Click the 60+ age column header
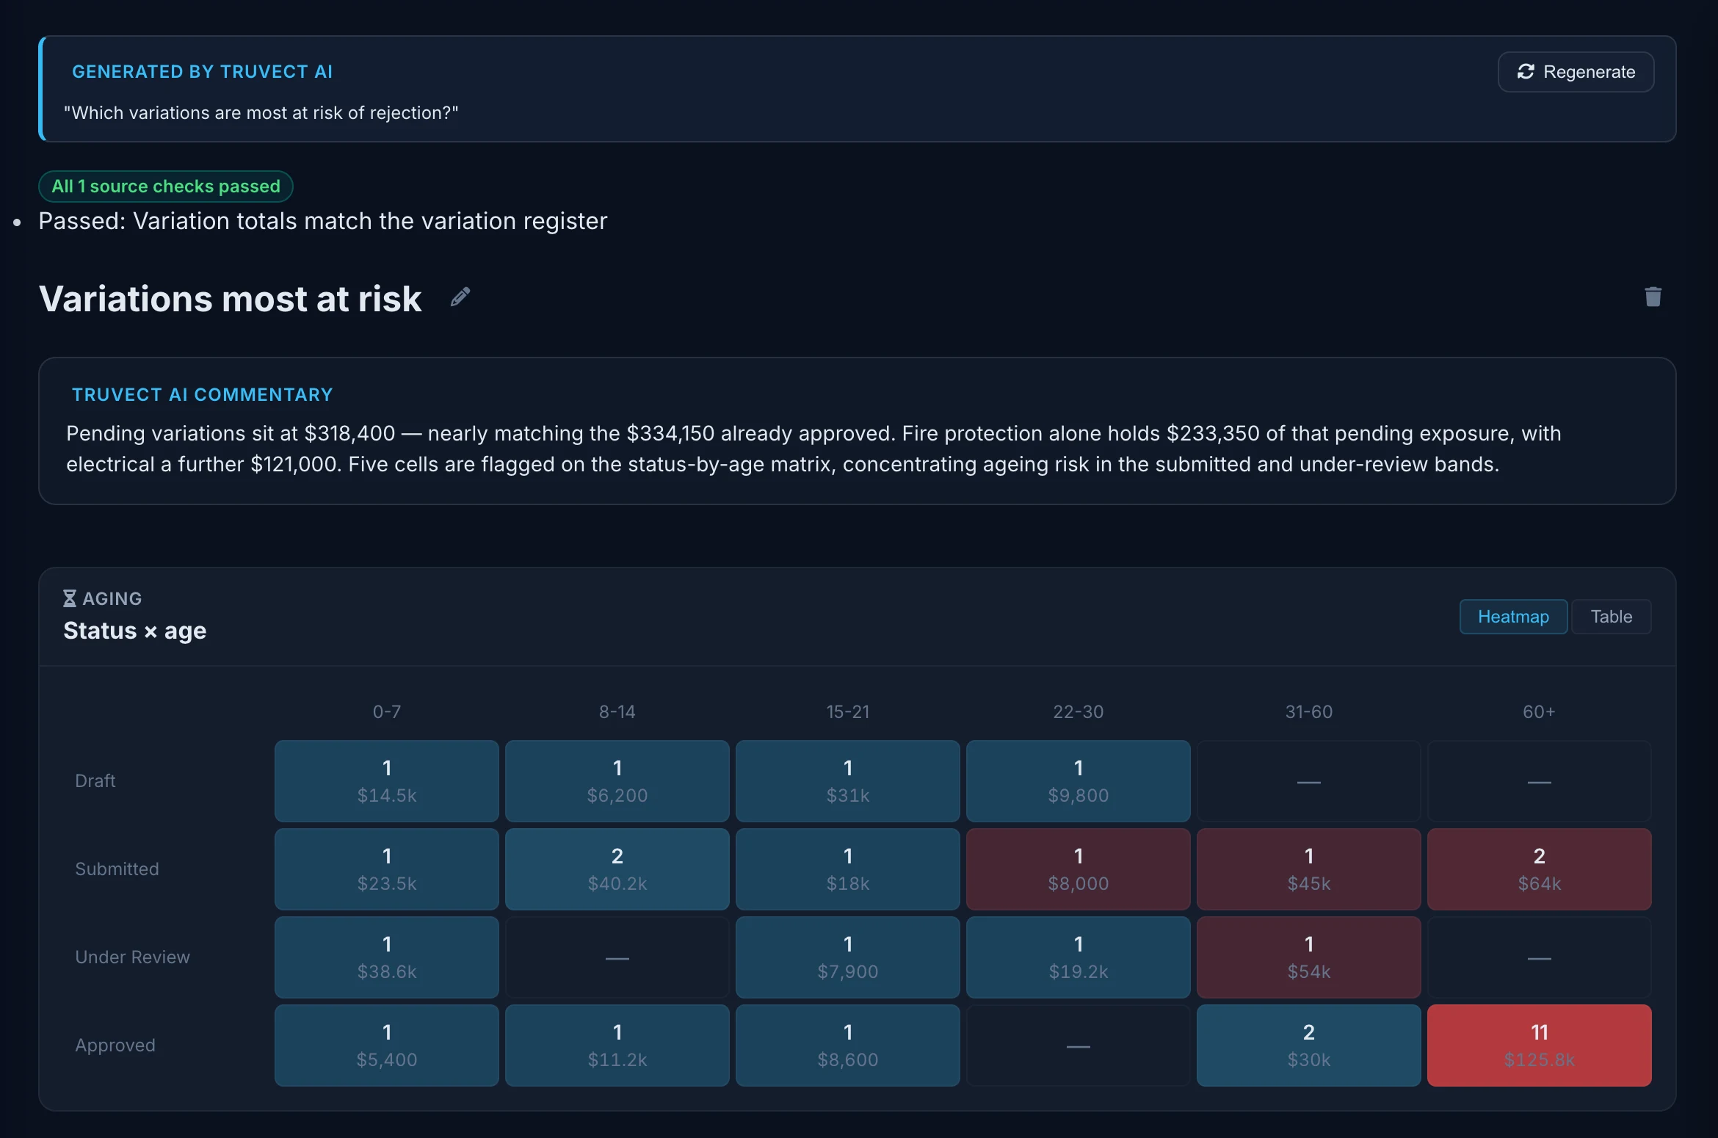The image size is (1718, 1138). [1540, 711]
